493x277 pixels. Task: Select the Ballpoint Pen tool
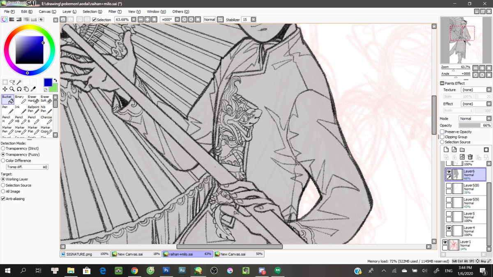tap(33, 109)
